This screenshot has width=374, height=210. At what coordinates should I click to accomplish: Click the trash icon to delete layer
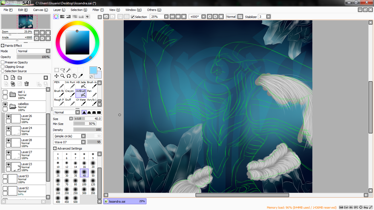pyautogui.click(x=27, y=84)
